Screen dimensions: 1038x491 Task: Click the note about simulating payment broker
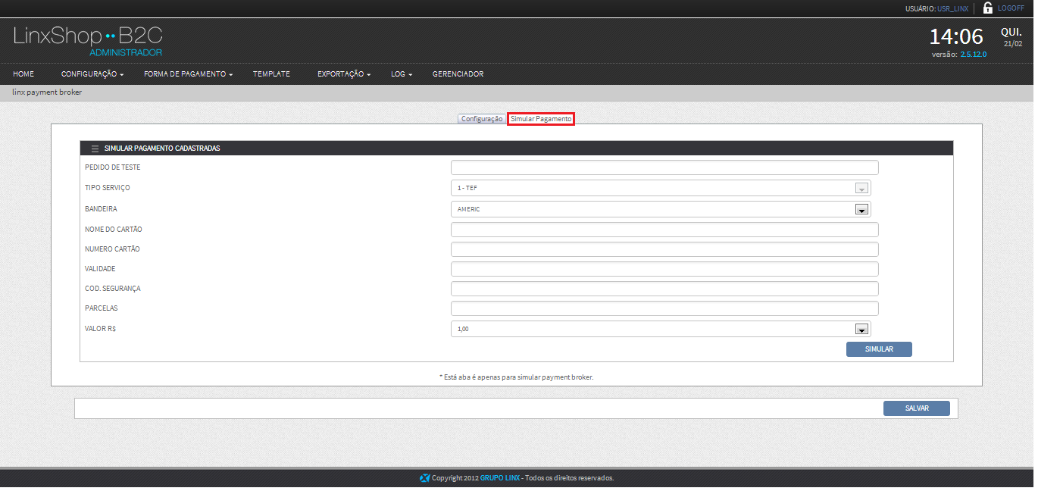[516, 377]
